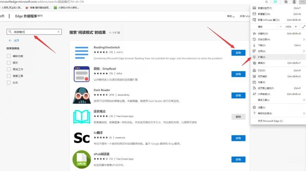Click the 'alexanderby' publisher name
The width and height of the screenshot is (306, 171).
[x=124, y=95]
